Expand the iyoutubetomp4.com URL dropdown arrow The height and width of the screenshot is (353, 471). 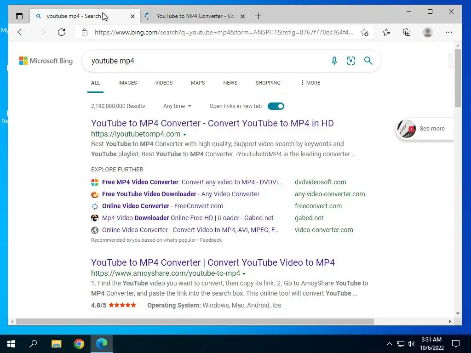coord(184,135)
